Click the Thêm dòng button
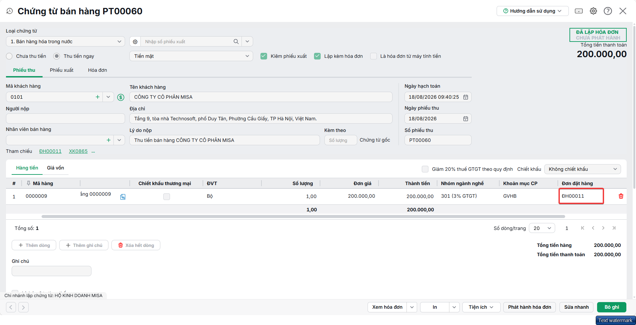Screen dimensions: 636x325 coord(34,245)
